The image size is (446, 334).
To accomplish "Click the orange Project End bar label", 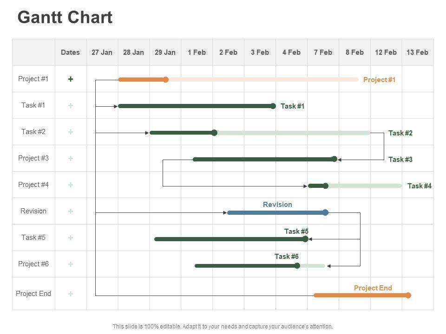I will tap(373, 288).
